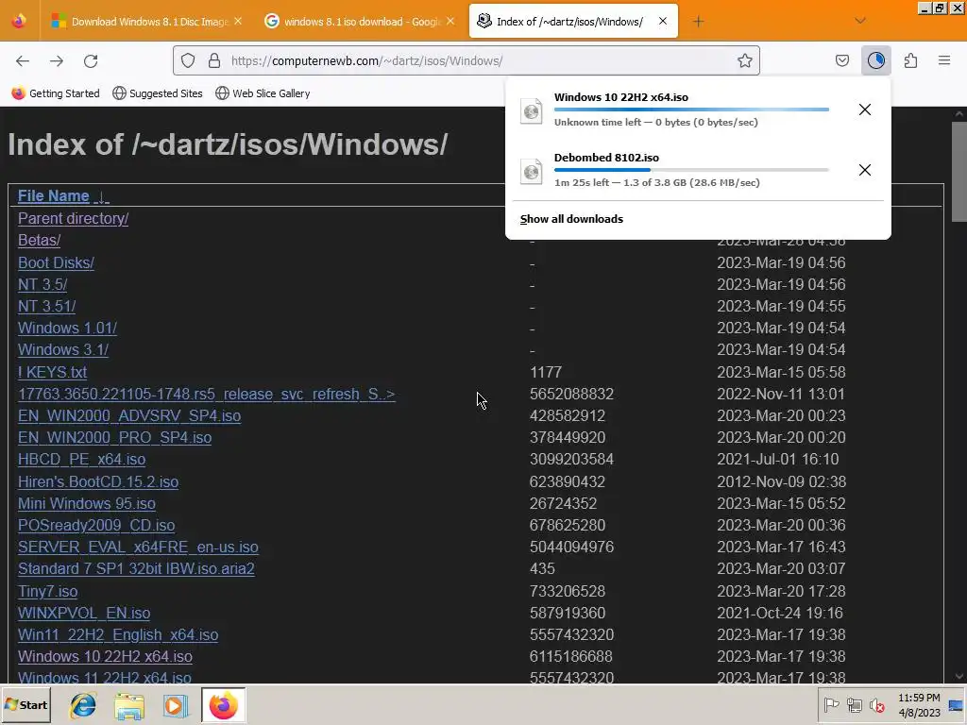Cancel the Debombed 8102.iso download
The height and width of the screenshot is (725, 967).
tap(865, 170)
